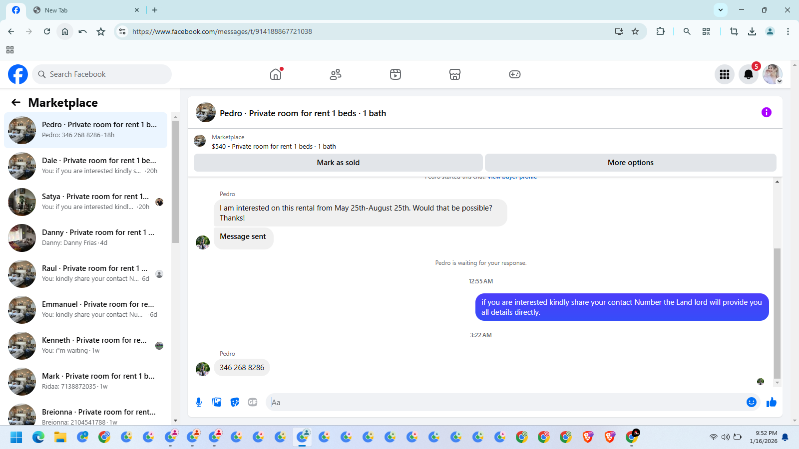Screen dimensions: 799x449
Task: Open the Facebook menu grid icon
Action: pos(725,74)
